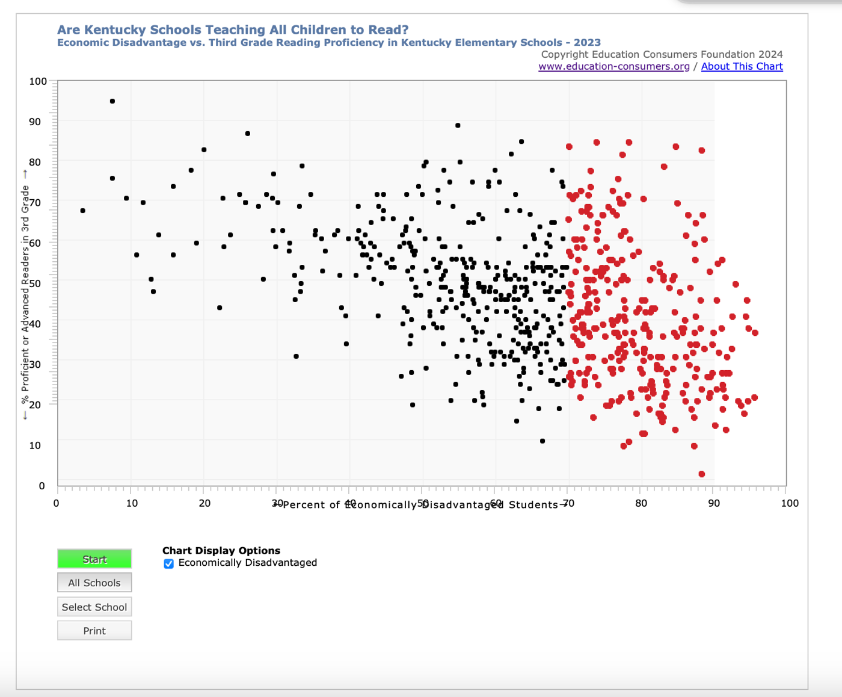Click the green Start button
The height and width of the screenshot is (697, 842).
(94, 559)
